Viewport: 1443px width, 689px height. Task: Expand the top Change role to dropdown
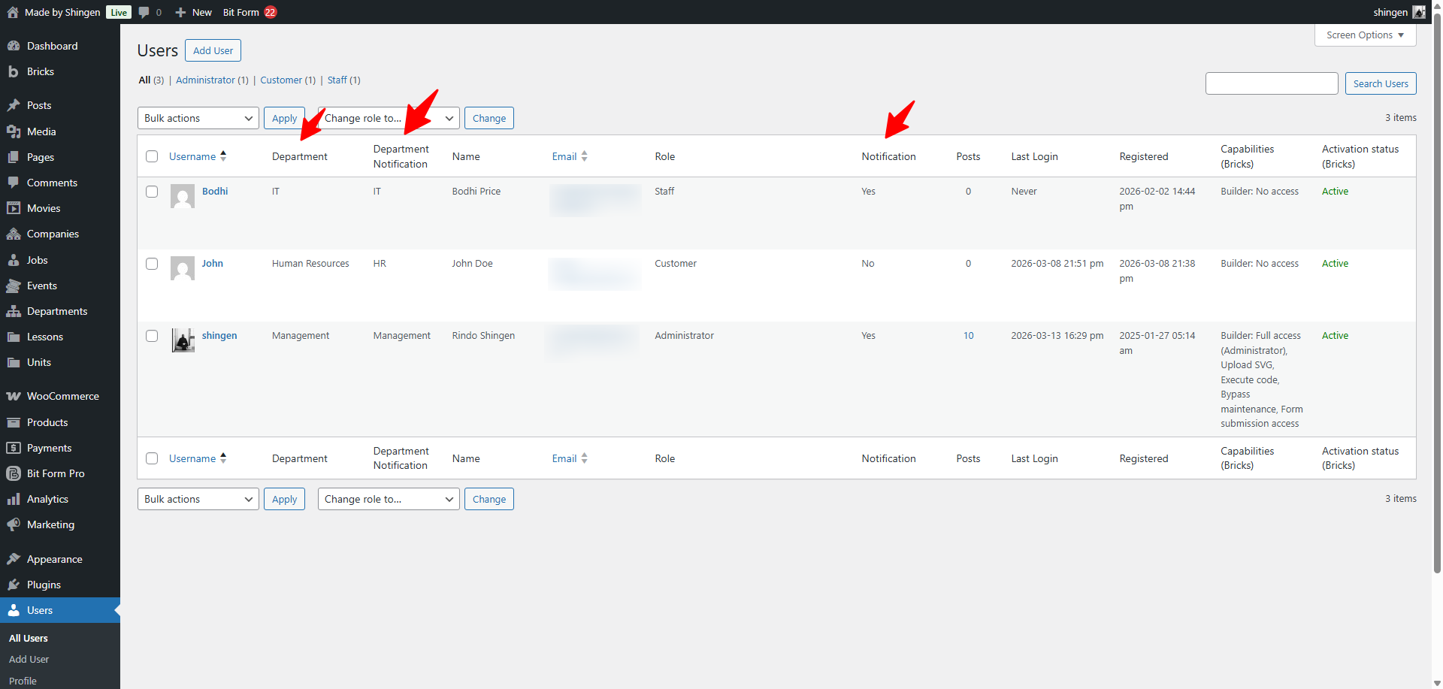[389, 118]
